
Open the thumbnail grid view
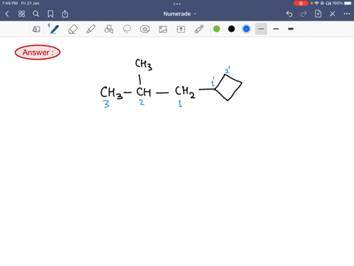(21, 14)
